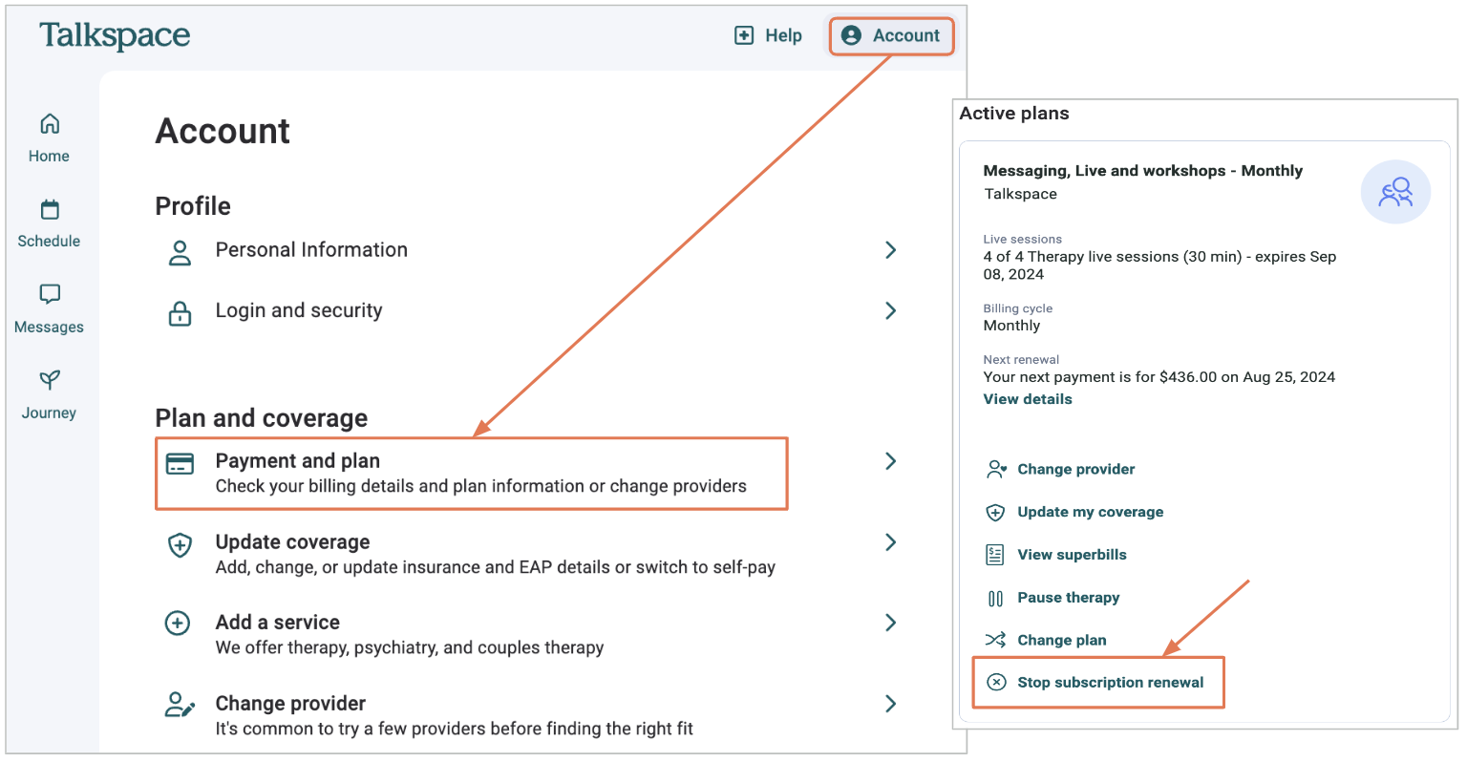1467x762 pixels.
Task: Click the Payment and plan credit card icon
Action: pos(180,464)
